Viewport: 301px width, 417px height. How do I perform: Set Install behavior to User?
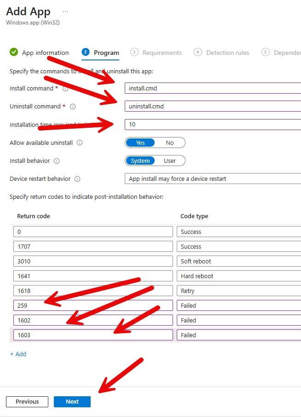click(170, 161)
